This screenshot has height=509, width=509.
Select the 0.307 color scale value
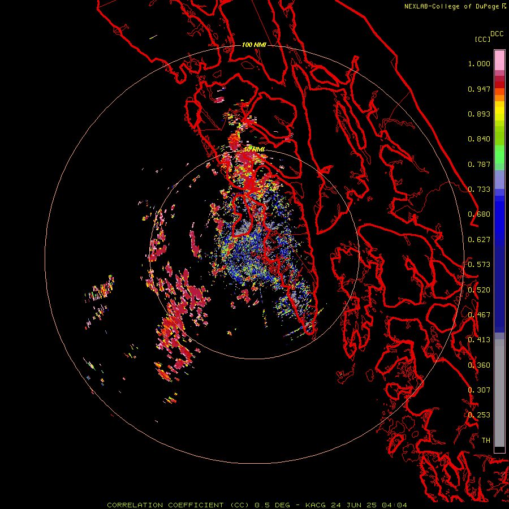point(479,390)
